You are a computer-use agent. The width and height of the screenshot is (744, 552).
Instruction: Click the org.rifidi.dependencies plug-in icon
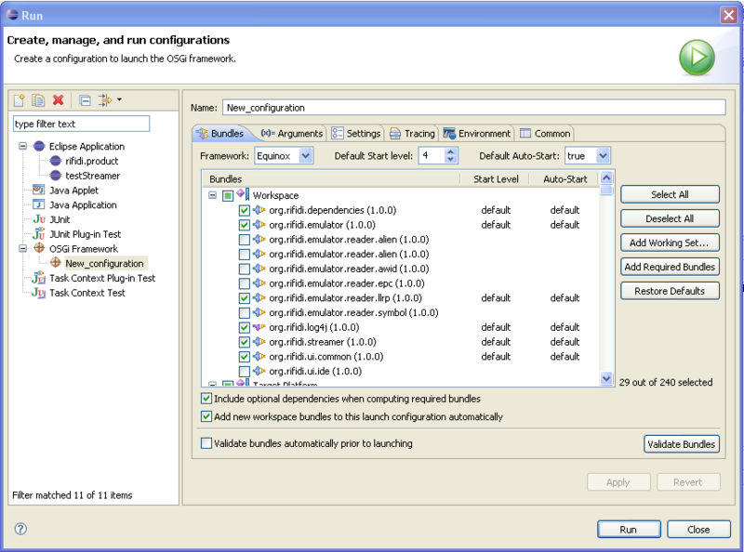(259, 210)
